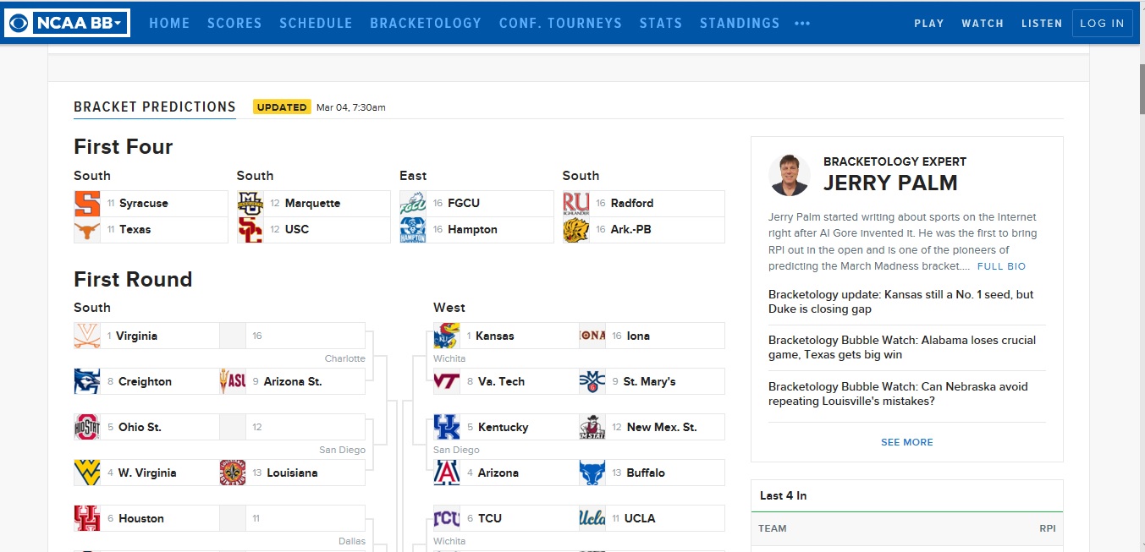Image resolution: width=1145 pixels, height=552 pixels.
Task: Click the LOG IN button
Action: [x=1102, y=24]
